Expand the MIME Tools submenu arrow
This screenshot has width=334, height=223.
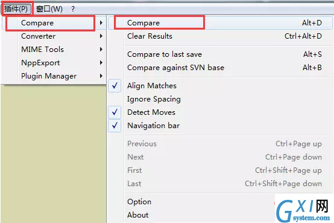(x=101, y=50)
